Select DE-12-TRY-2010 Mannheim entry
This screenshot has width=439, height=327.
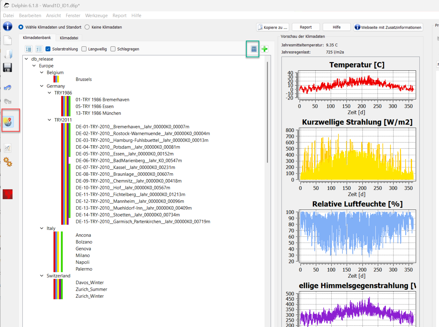tap(130, 201)
